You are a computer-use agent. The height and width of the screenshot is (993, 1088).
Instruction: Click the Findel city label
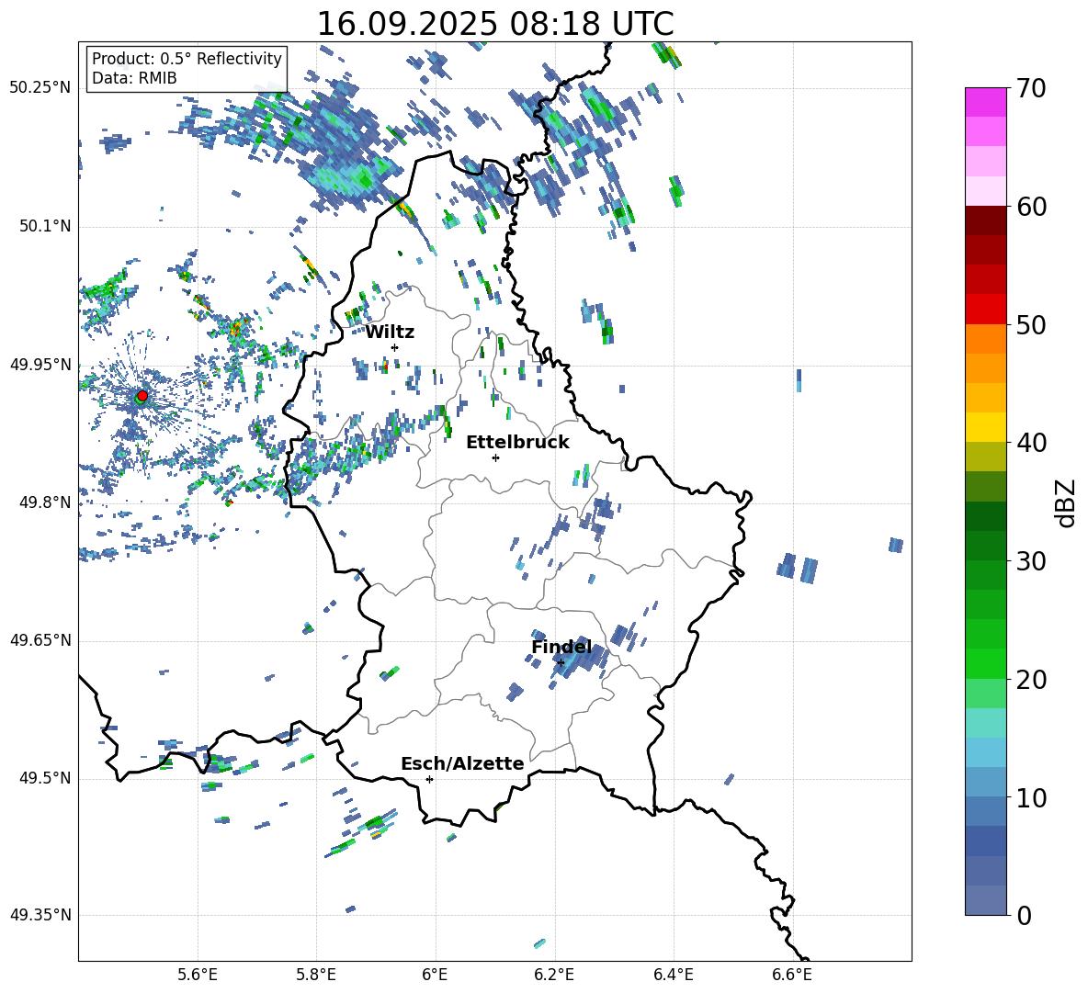pyautogui.click(x=561, y=647)
